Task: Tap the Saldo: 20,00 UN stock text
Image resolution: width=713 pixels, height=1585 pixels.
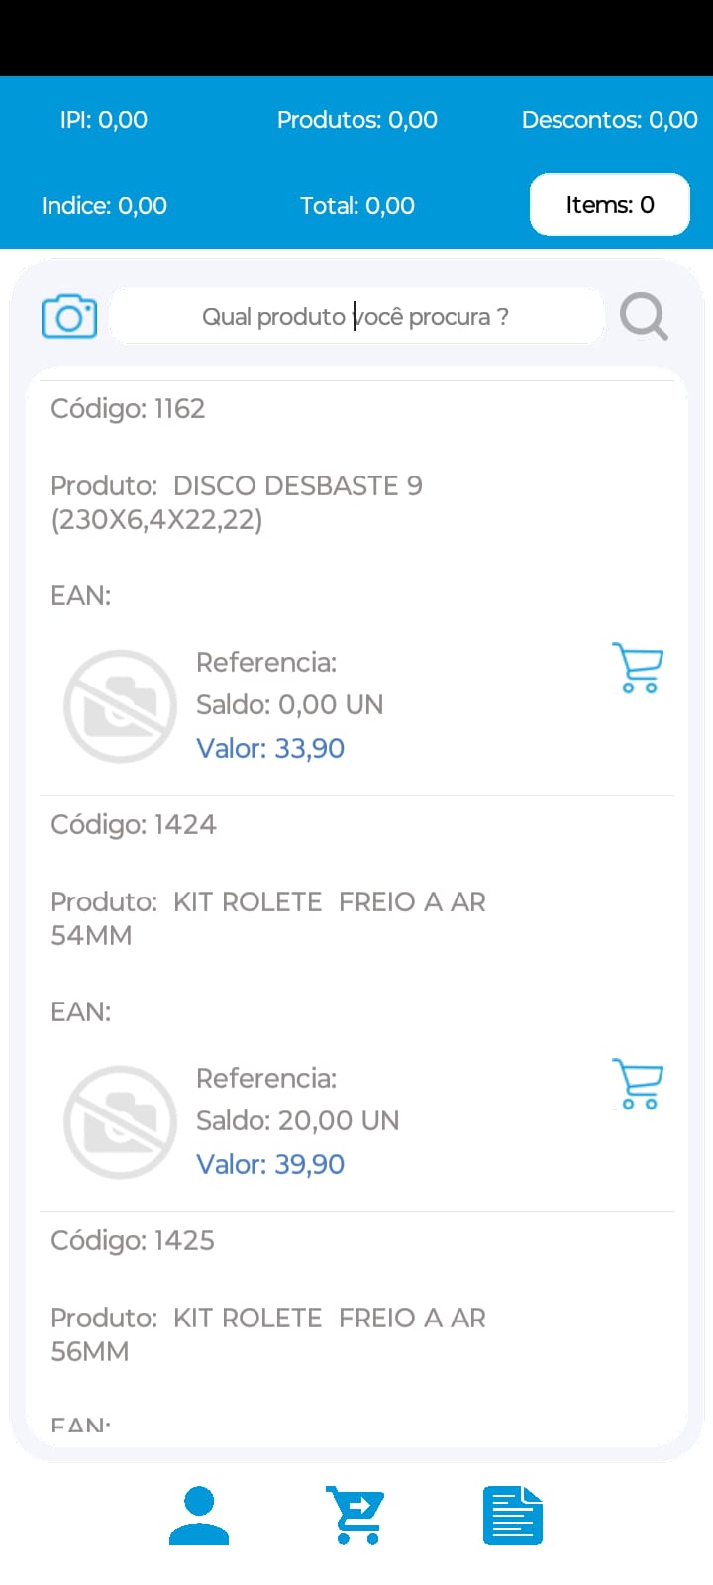Action: point(298,1120)
